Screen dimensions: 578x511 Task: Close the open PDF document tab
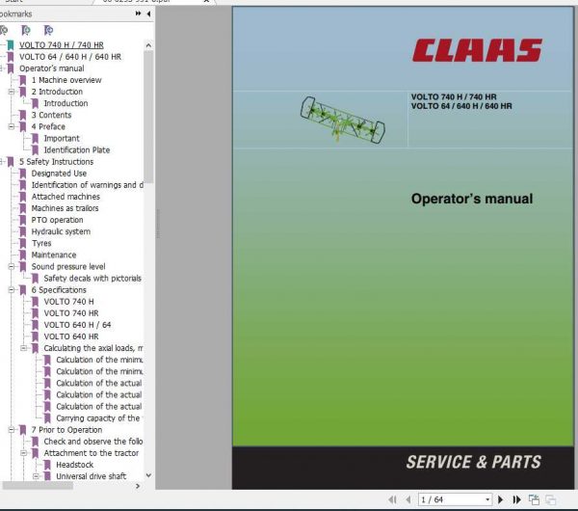coord(206,1)
